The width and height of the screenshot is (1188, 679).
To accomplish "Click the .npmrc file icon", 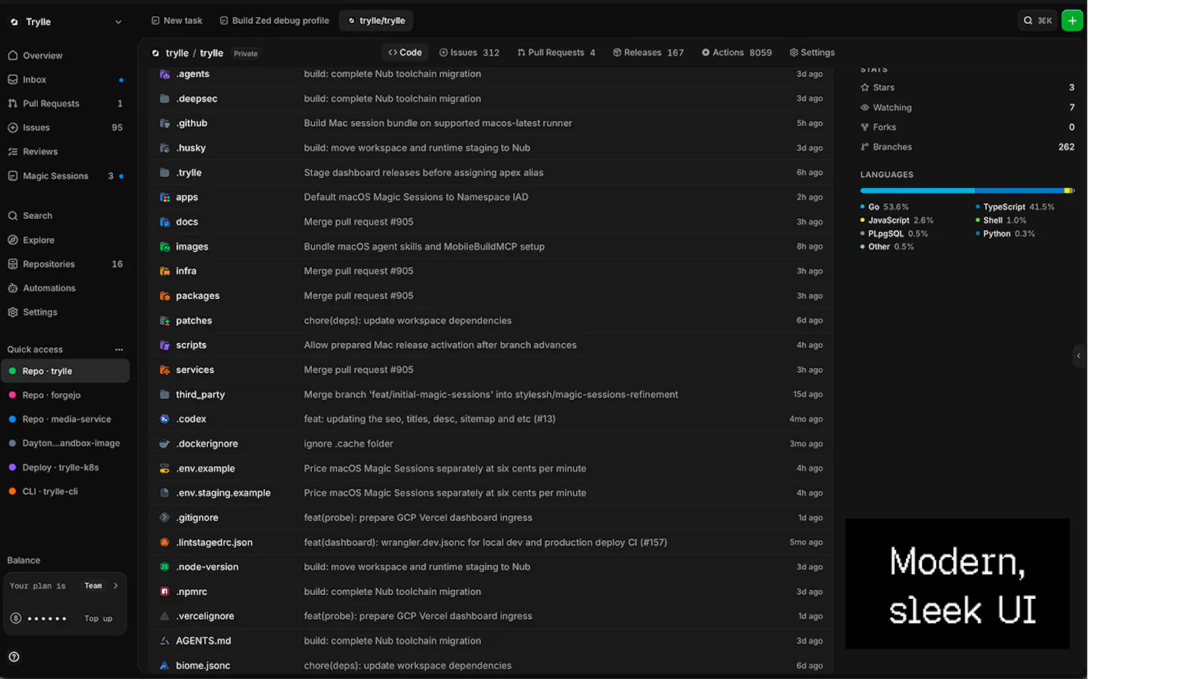I will pyautogui.click(x=165, y=591).
